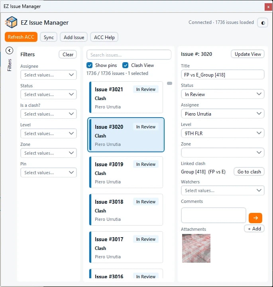This screenshot has width=273, height=287.
Task: Close the EZ Issue Manager window
Action: click(x=268, y=7)
